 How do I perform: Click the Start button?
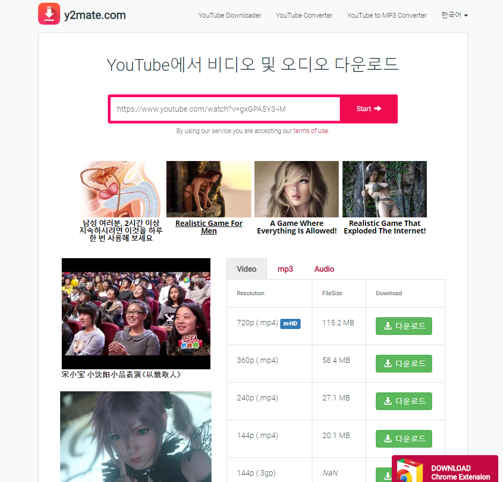pyautogui.click(x=369, y=109)
